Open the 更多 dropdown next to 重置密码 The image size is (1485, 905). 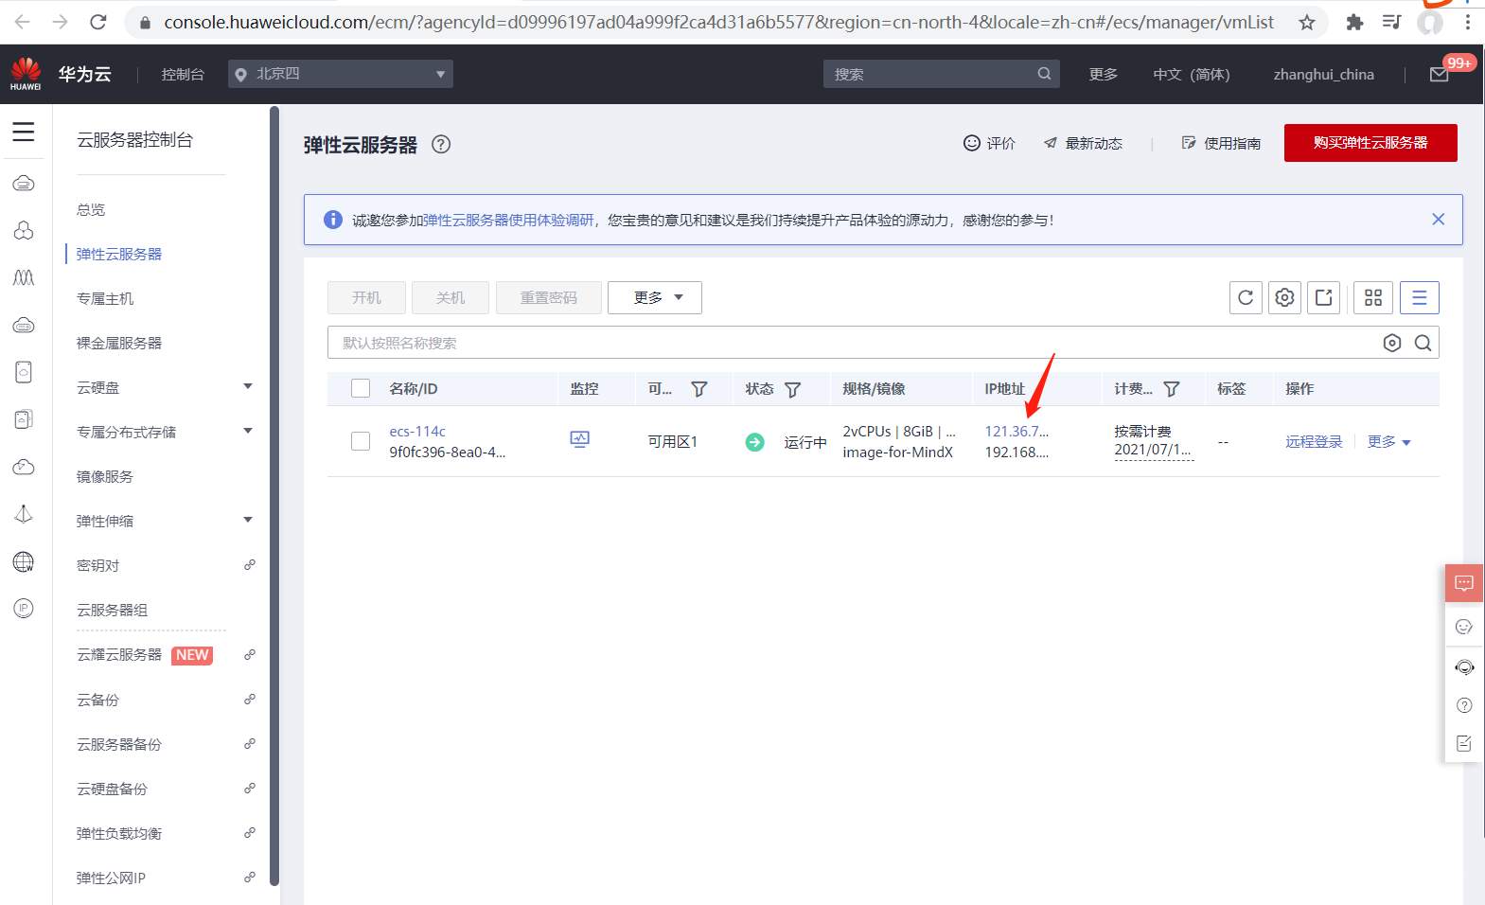pos(655,297)
